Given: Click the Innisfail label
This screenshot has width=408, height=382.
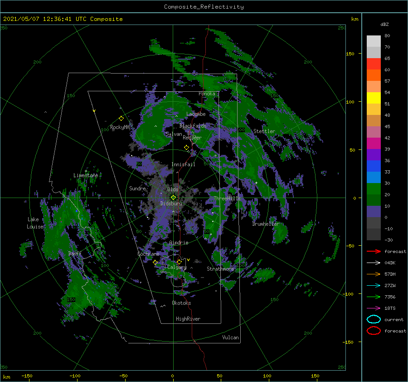Looking at the screenshot, I should [183, 164].
